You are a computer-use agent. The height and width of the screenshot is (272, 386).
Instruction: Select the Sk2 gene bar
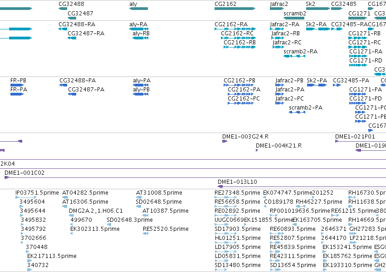point(318,9)
